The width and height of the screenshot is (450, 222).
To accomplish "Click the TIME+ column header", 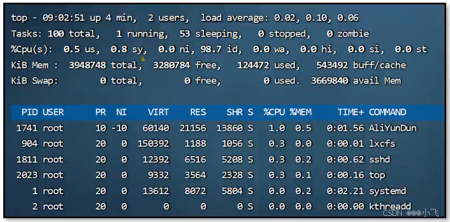I will pos(350,112).
